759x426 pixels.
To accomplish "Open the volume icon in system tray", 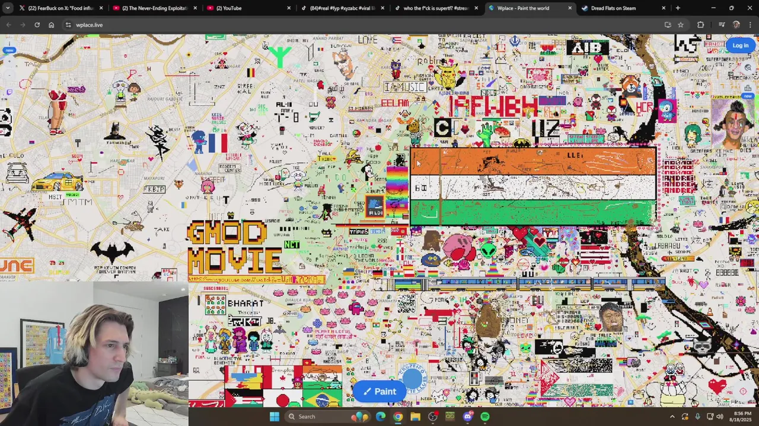I will click(719, 417).
